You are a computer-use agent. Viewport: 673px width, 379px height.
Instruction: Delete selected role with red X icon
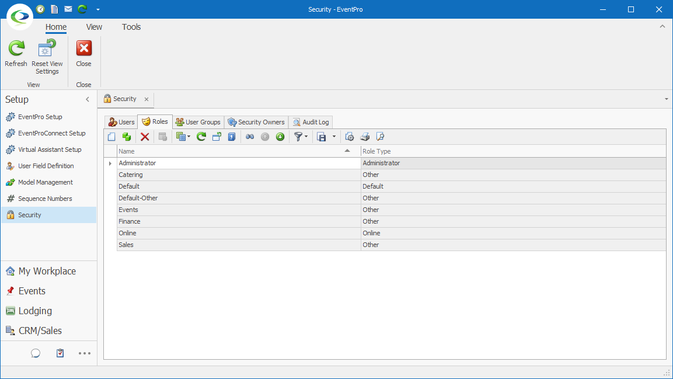(x=145, y=137)
